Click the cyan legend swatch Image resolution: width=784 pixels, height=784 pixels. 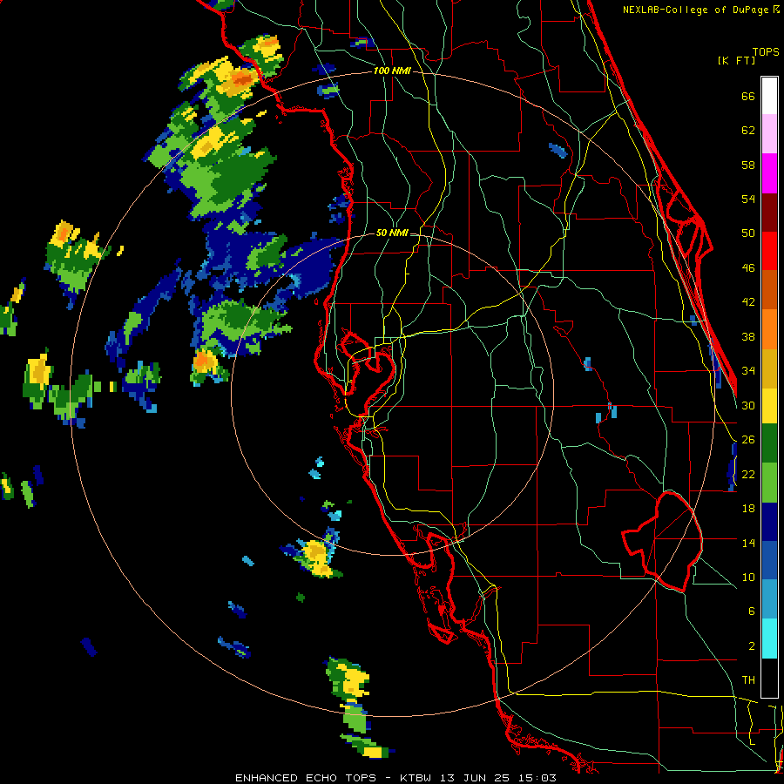coord(769,639)
